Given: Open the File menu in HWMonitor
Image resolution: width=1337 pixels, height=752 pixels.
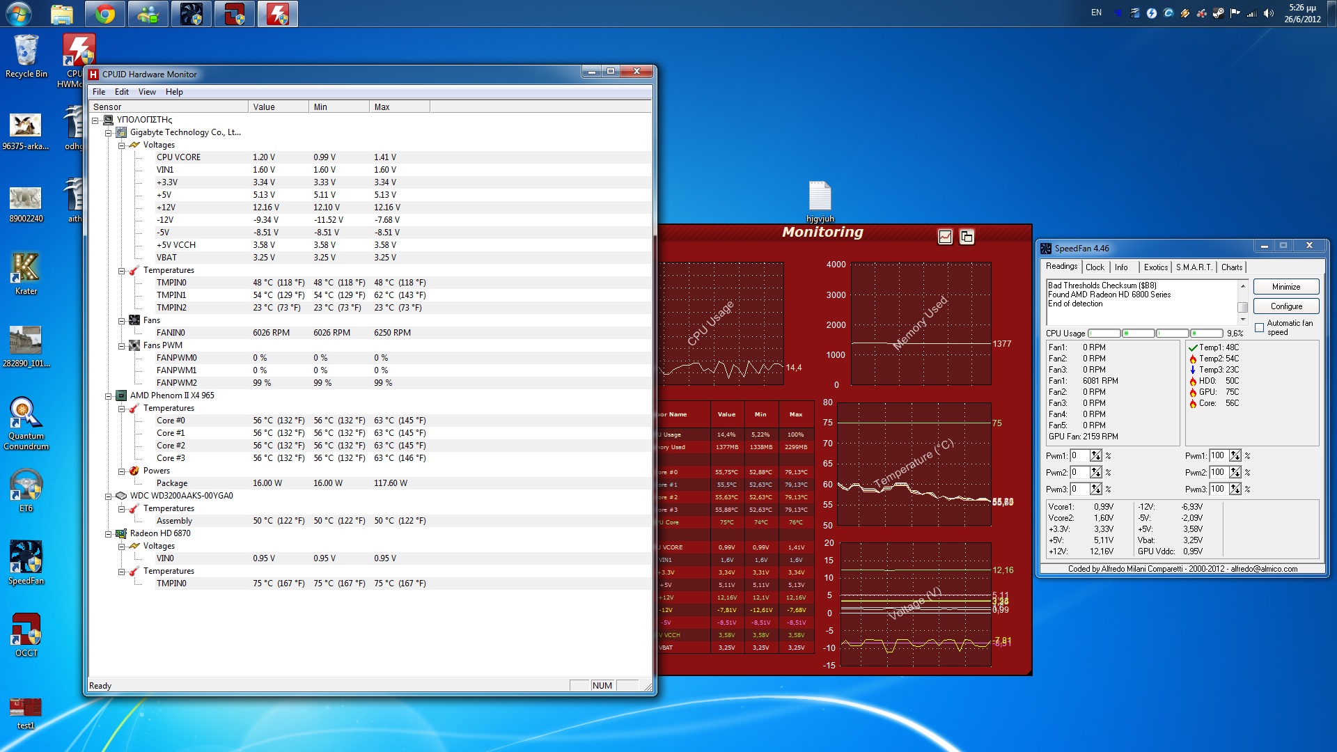Looking at the screenshot, I should [x=99, y=92].
